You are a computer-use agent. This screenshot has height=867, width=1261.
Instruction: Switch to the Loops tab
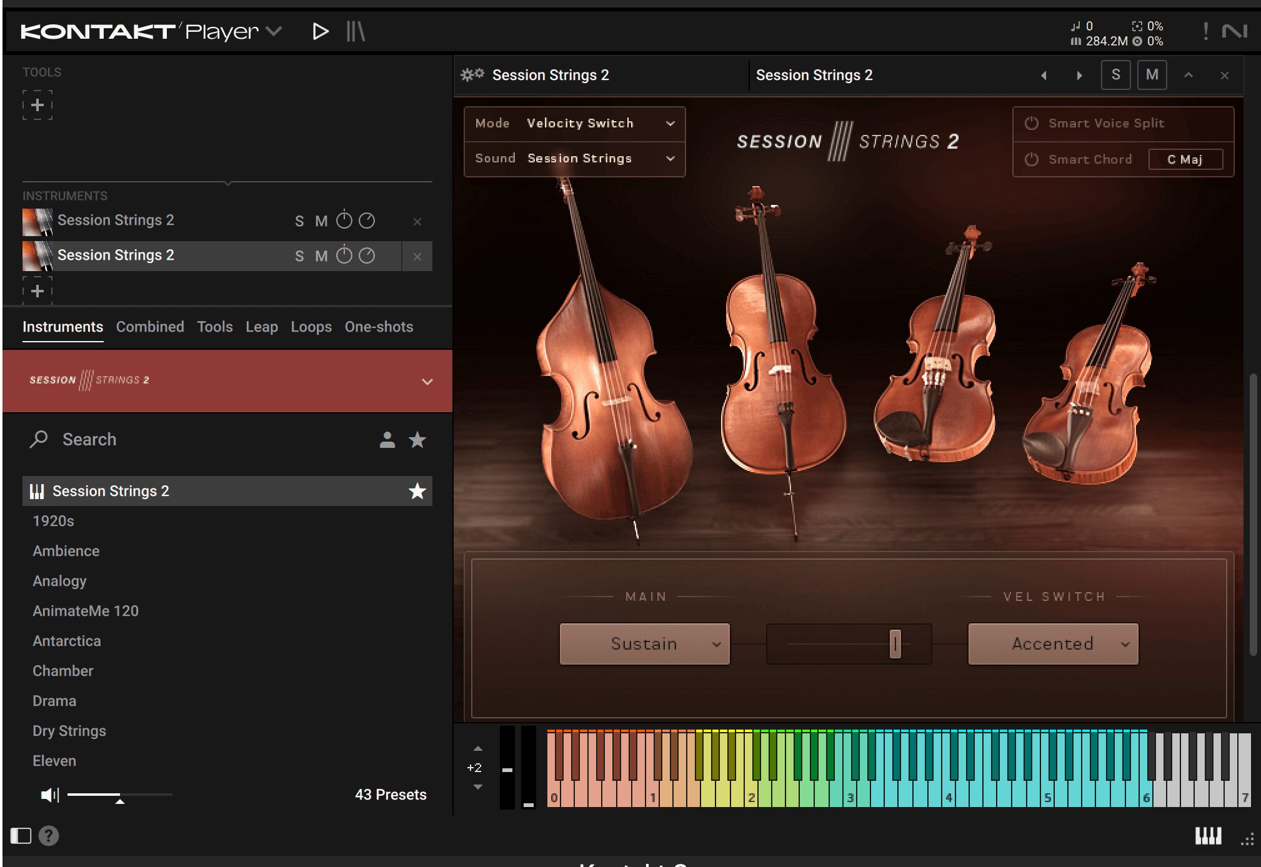click(x=311, y=327)
